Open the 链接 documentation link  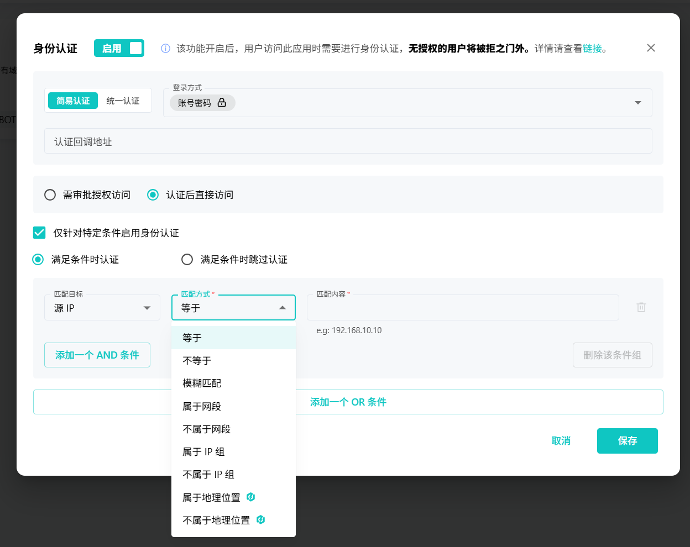[x=592, y=49]
